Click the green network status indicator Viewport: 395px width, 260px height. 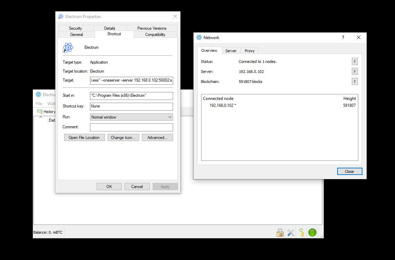(x=312, y=232)
